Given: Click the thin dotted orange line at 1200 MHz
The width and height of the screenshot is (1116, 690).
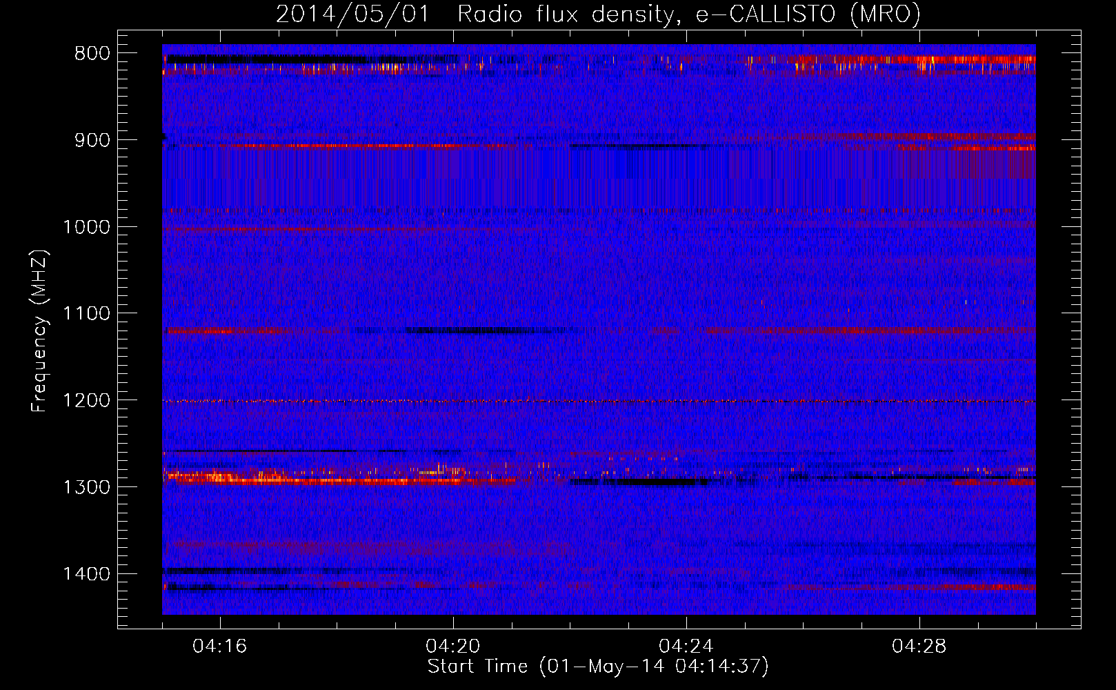Looking at the screenshot, I should (x=599, y=401).
